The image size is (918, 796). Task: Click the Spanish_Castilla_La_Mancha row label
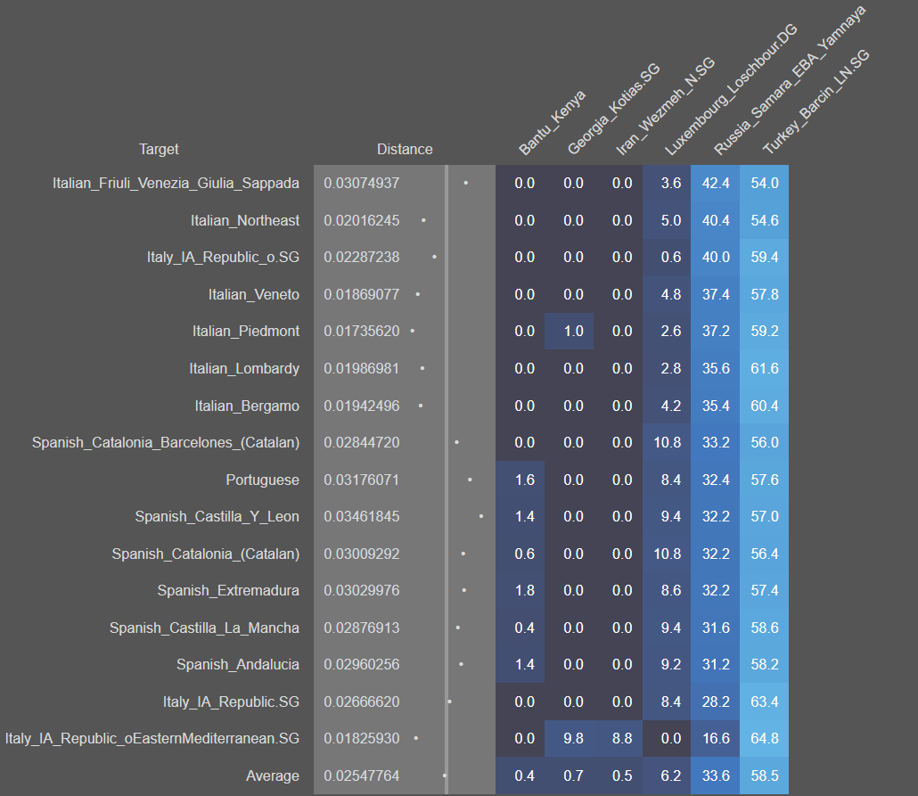204,628
